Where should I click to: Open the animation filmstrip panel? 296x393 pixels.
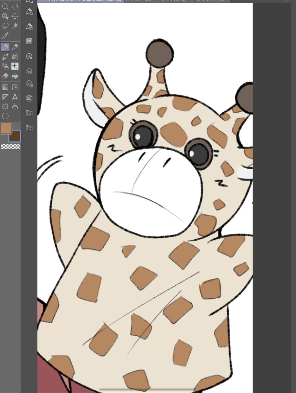coord(29,41)
